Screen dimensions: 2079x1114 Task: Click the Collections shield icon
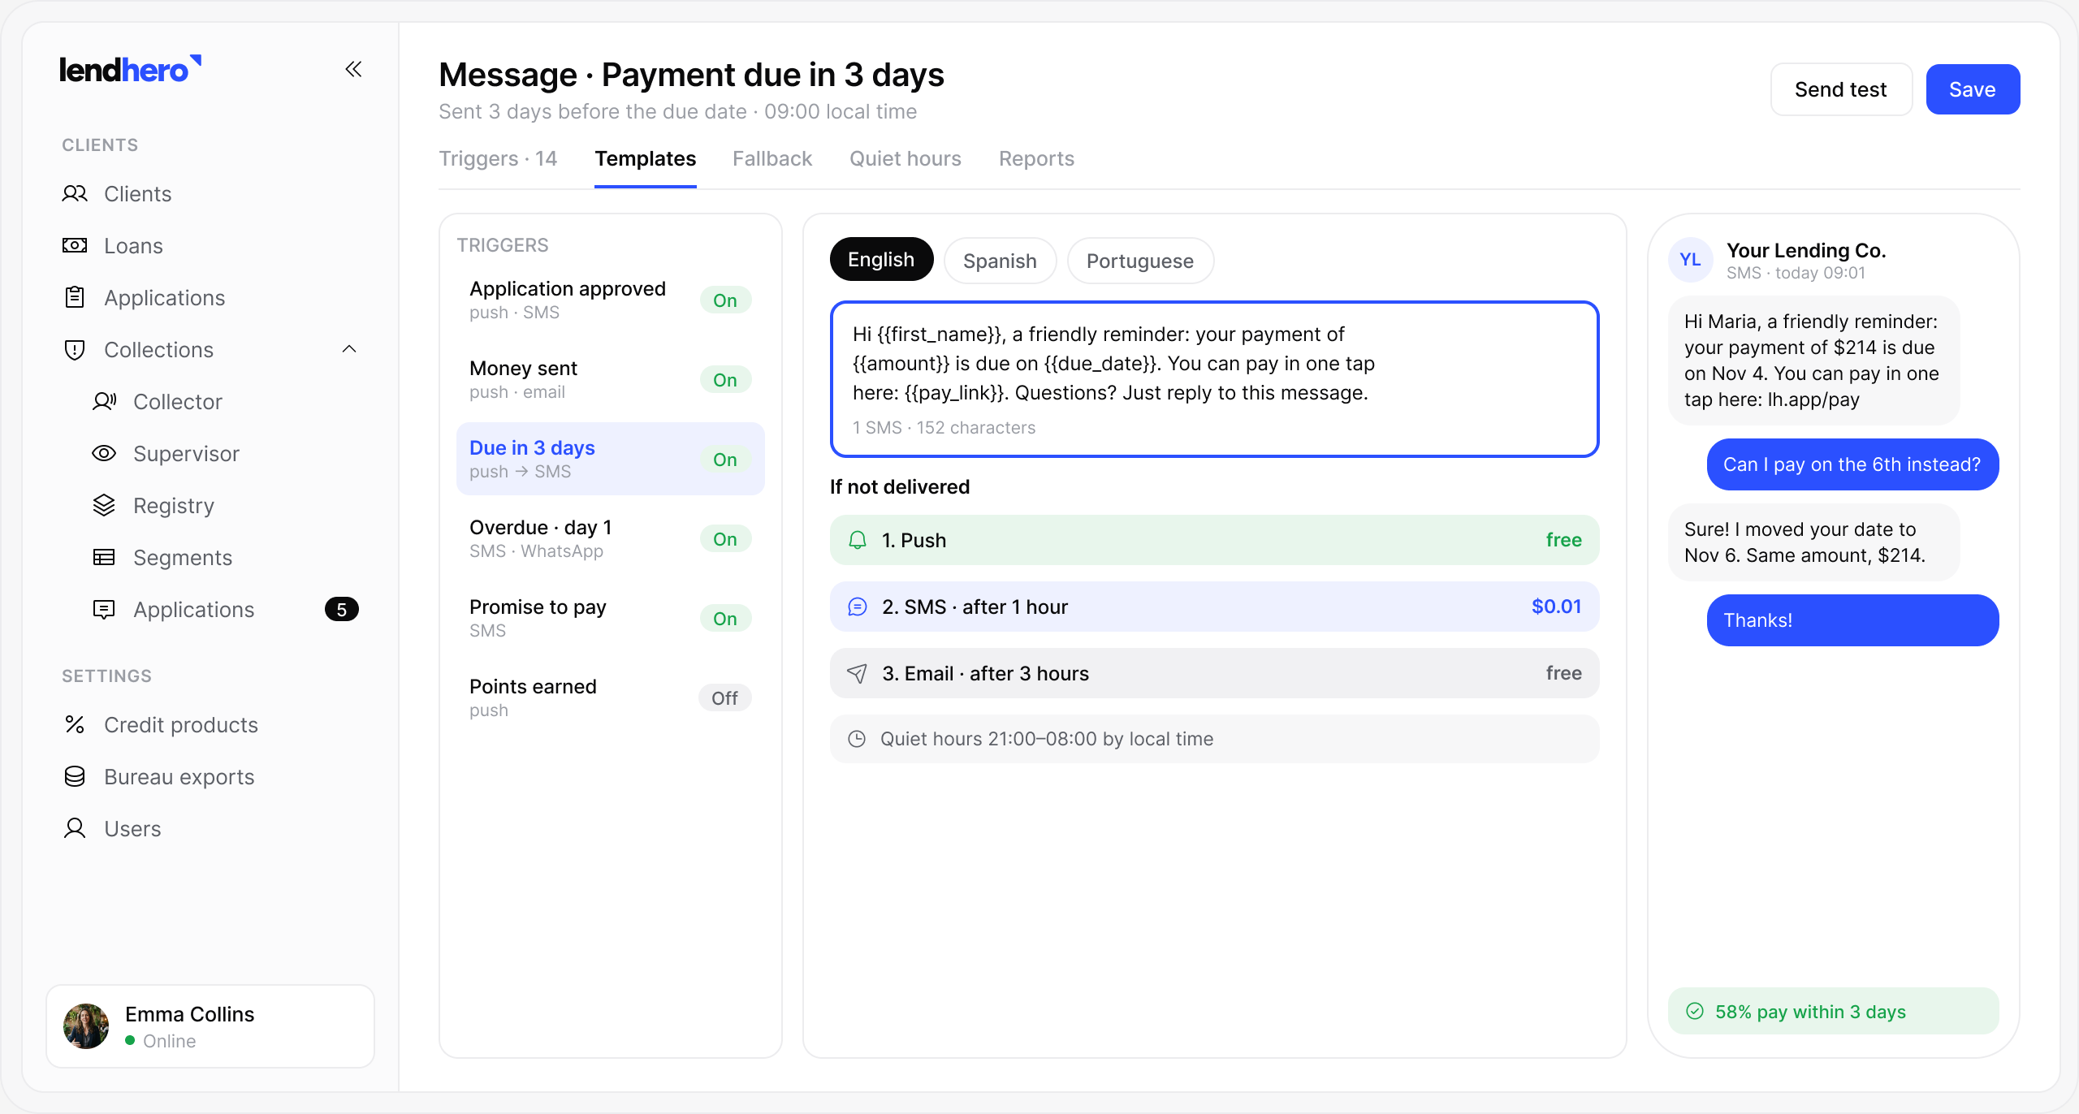pos(75,350)
